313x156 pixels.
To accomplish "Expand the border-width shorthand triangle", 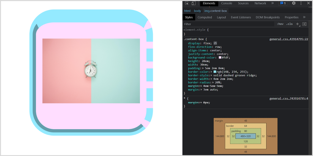I will pos(212,79).
